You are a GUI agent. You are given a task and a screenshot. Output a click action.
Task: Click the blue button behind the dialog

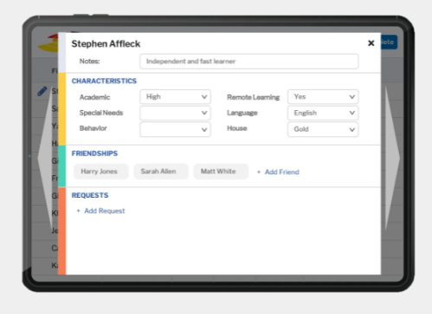[389, 43]
